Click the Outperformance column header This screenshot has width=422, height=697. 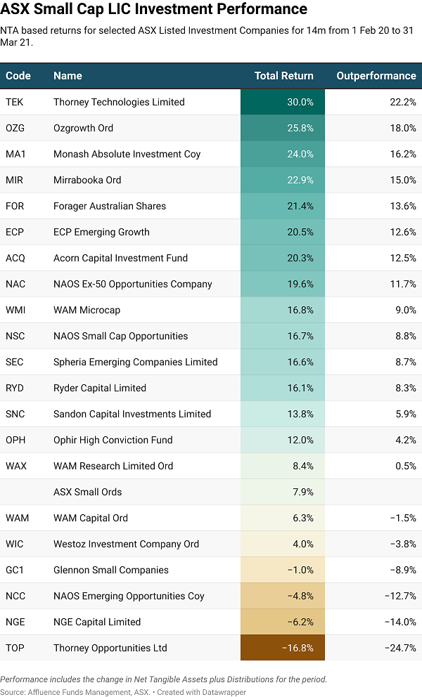tap(376, 76)
